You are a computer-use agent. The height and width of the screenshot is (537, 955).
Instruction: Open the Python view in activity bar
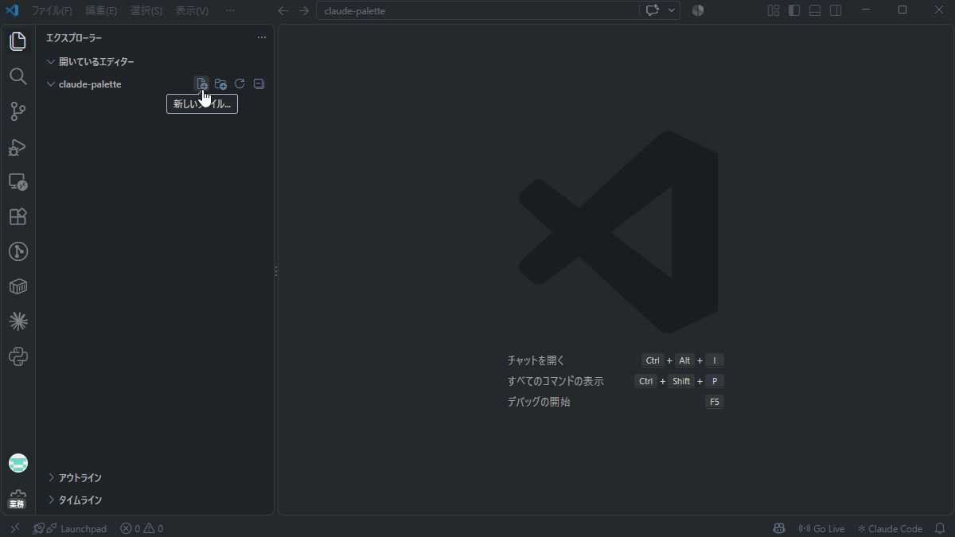point(18,356)
